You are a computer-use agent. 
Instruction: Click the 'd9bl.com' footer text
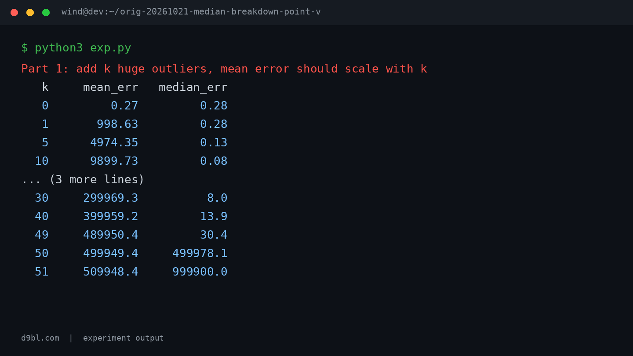point(40,338)
